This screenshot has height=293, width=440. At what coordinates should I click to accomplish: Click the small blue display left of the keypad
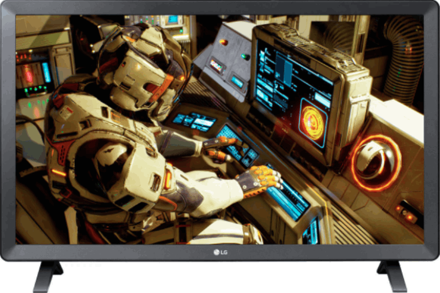(x=195, y=120)
